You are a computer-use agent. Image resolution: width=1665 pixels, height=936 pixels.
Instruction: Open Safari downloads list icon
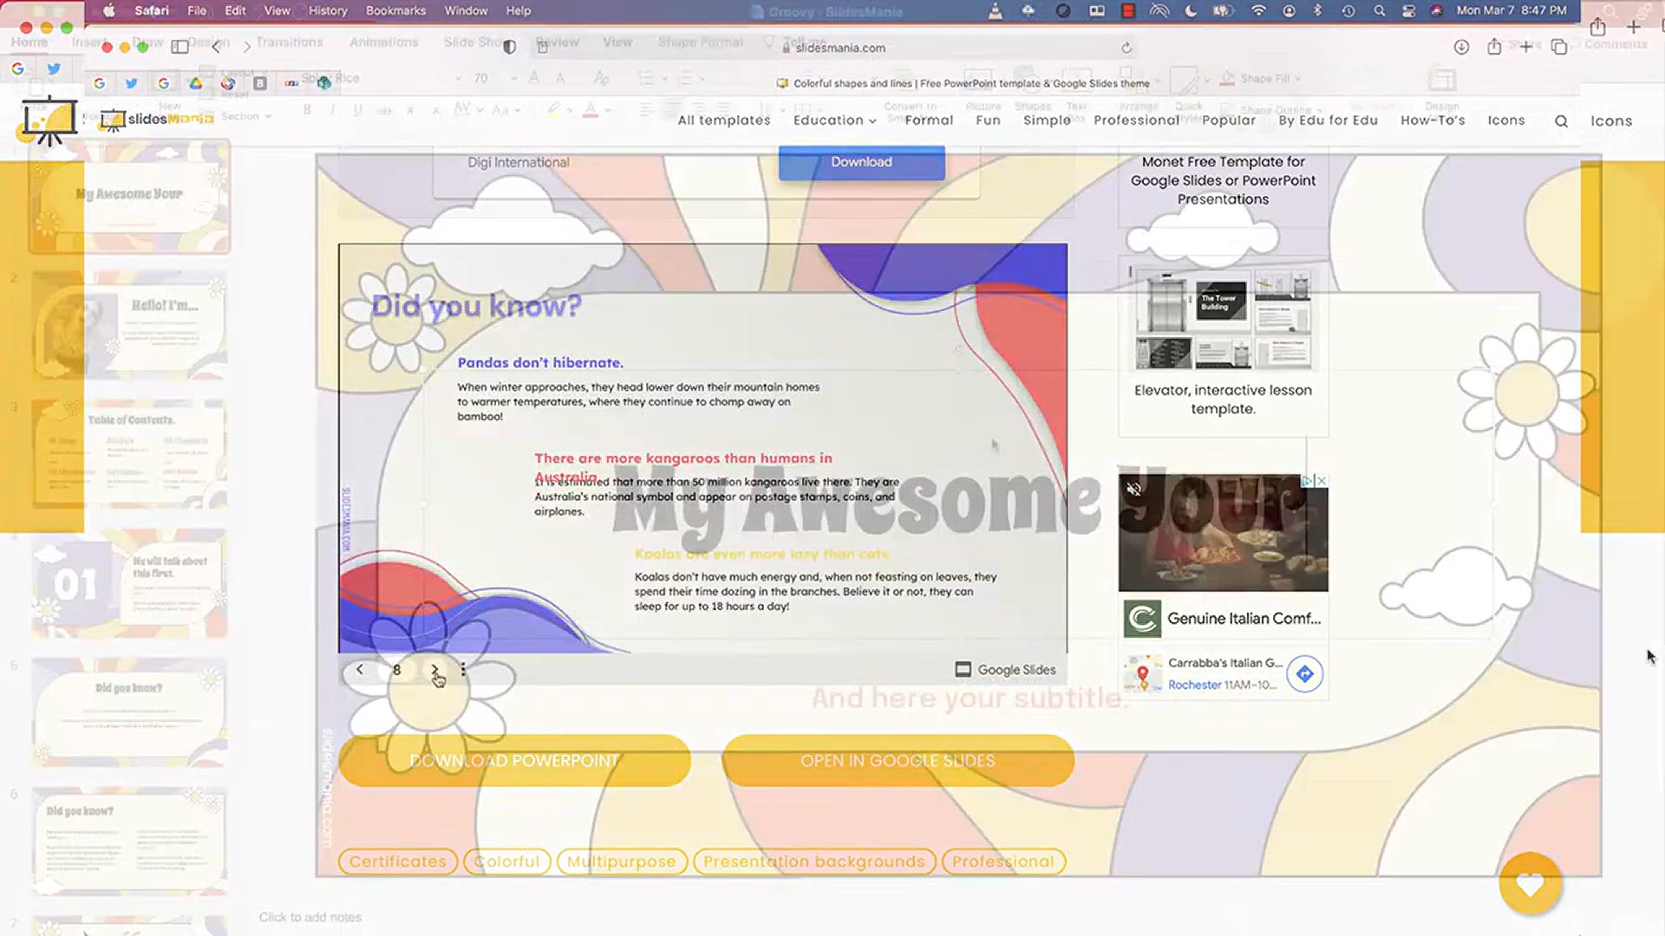[x=1461, y=47]
